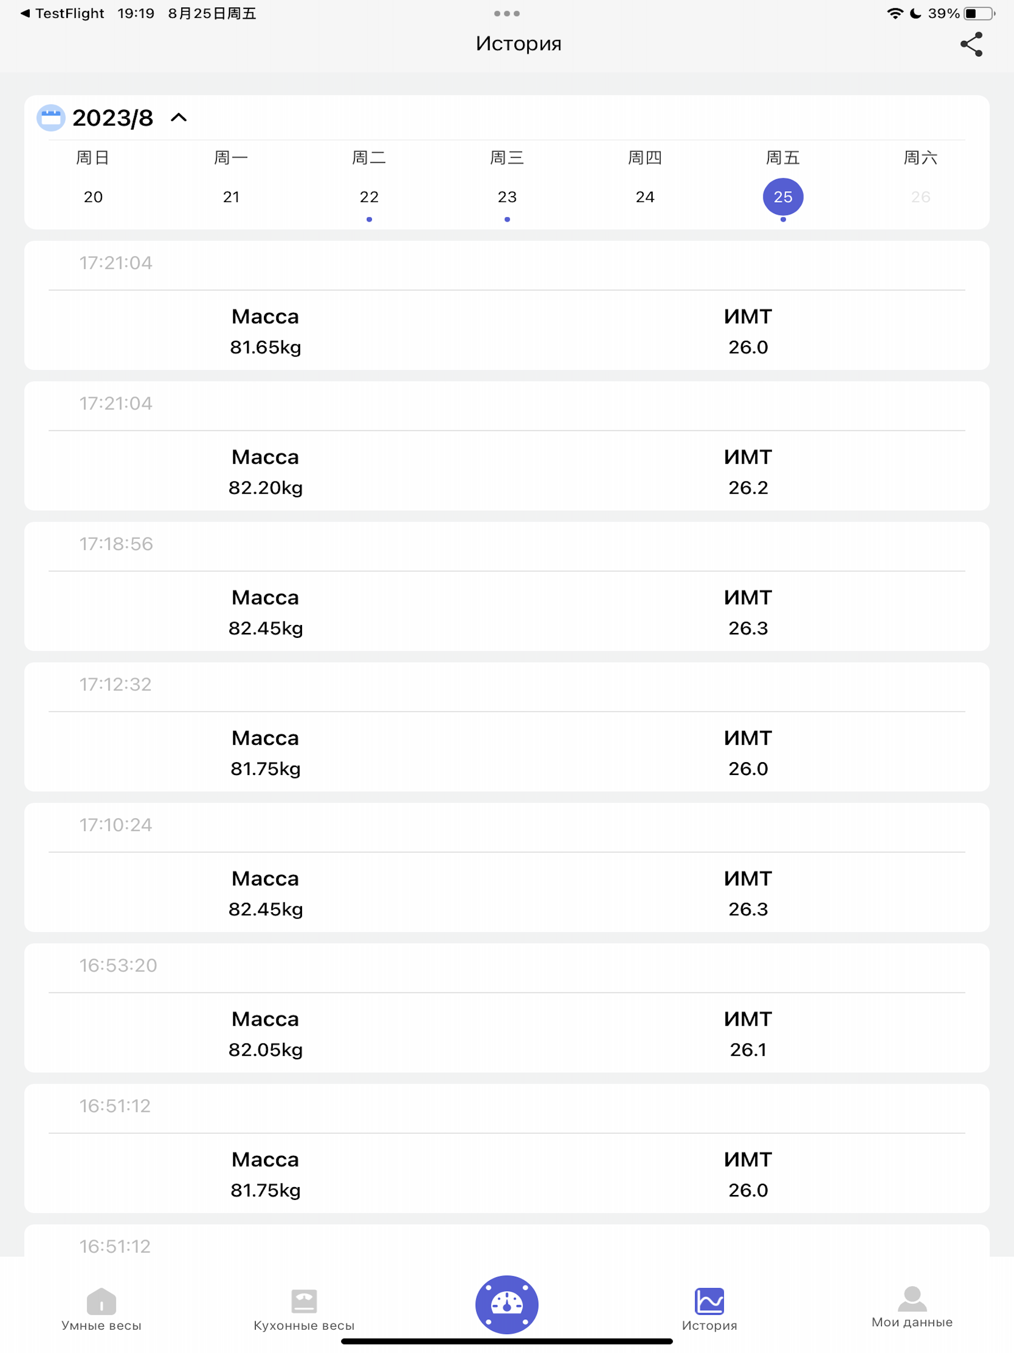Open the 17:18:56 record with 82.45kg
This screenshot has height=1353, width=1014.
pyautogui.click(x=507, y=586)
